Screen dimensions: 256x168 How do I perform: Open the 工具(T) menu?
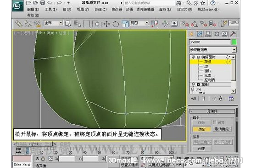point(51,10)
